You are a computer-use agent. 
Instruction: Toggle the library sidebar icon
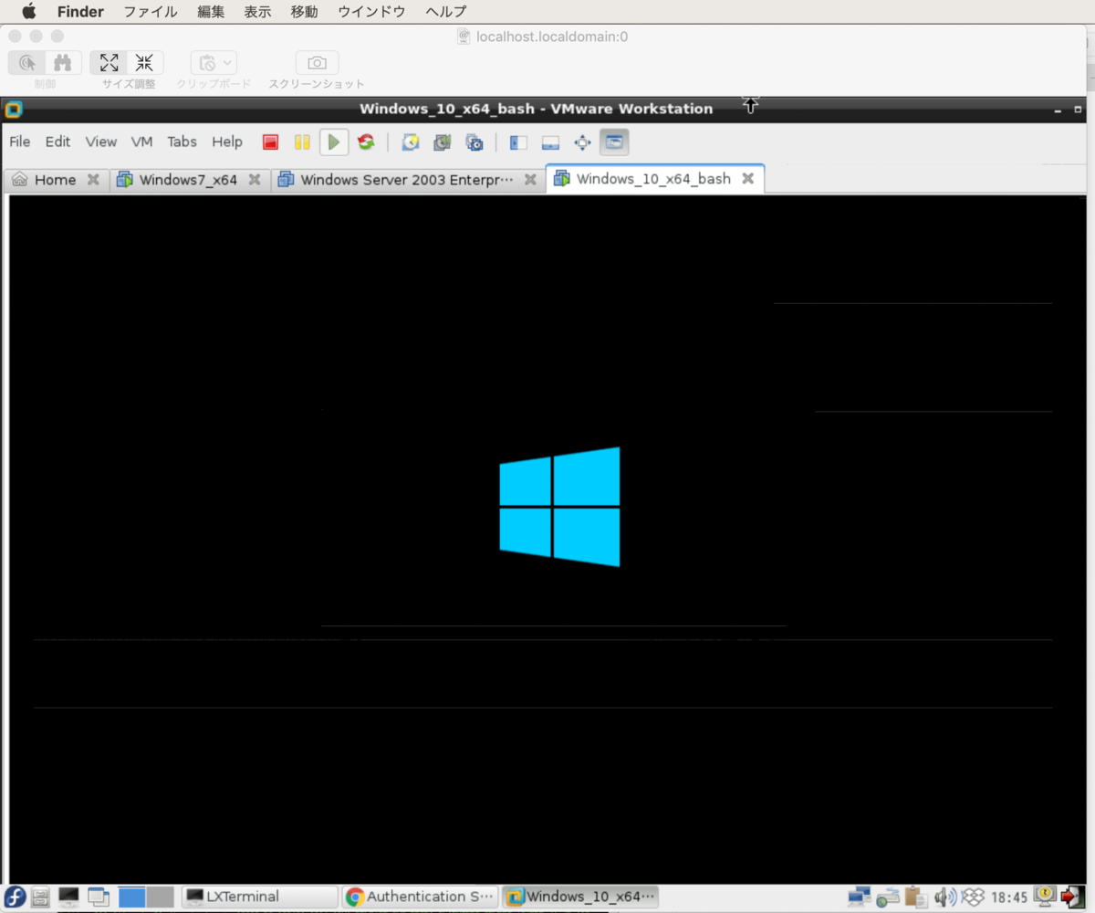pos(519,142)
